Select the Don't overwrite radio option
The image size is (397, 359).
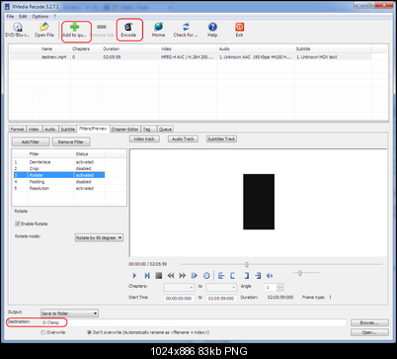tap(89, 332)
